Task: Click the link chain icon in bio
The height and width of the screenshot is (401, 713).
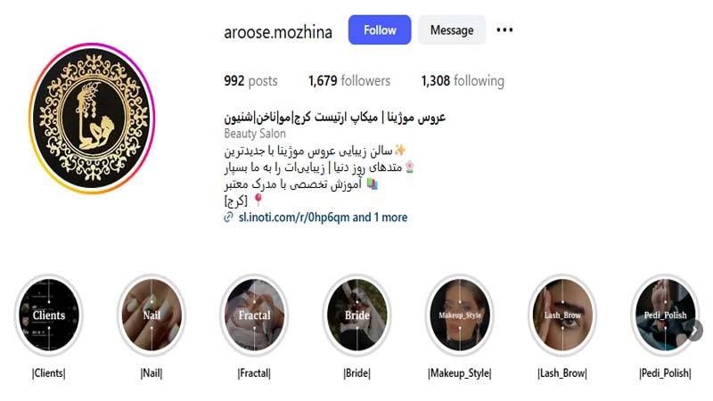Action: (228, 217)
